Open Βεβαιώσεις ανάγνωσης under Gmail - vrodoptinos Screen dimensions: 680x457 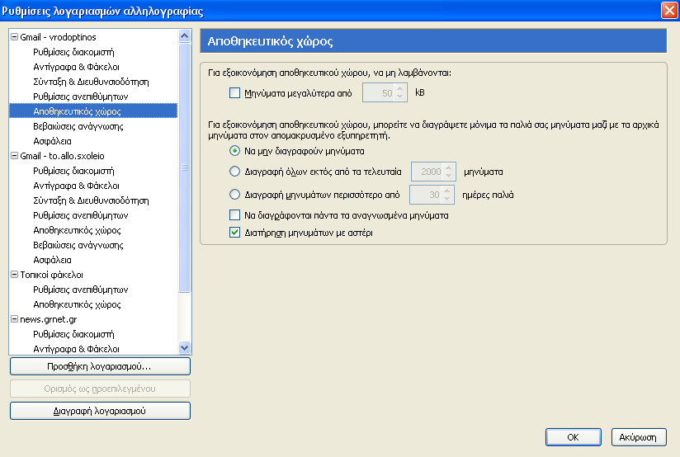93,126
